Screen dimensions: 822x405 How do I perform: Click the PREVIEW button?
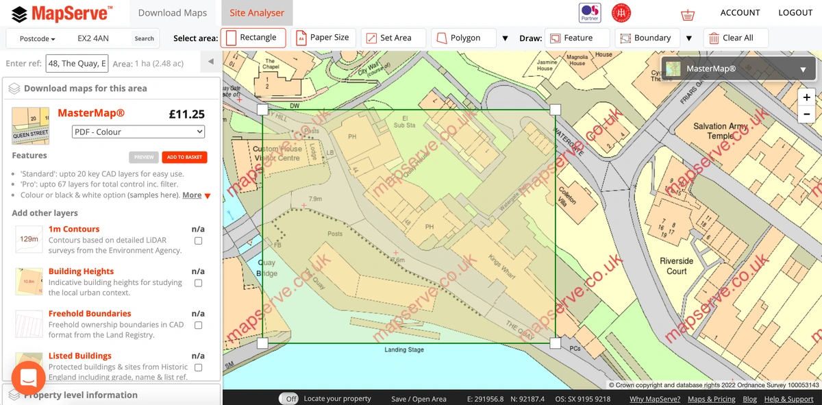[144, 158]
